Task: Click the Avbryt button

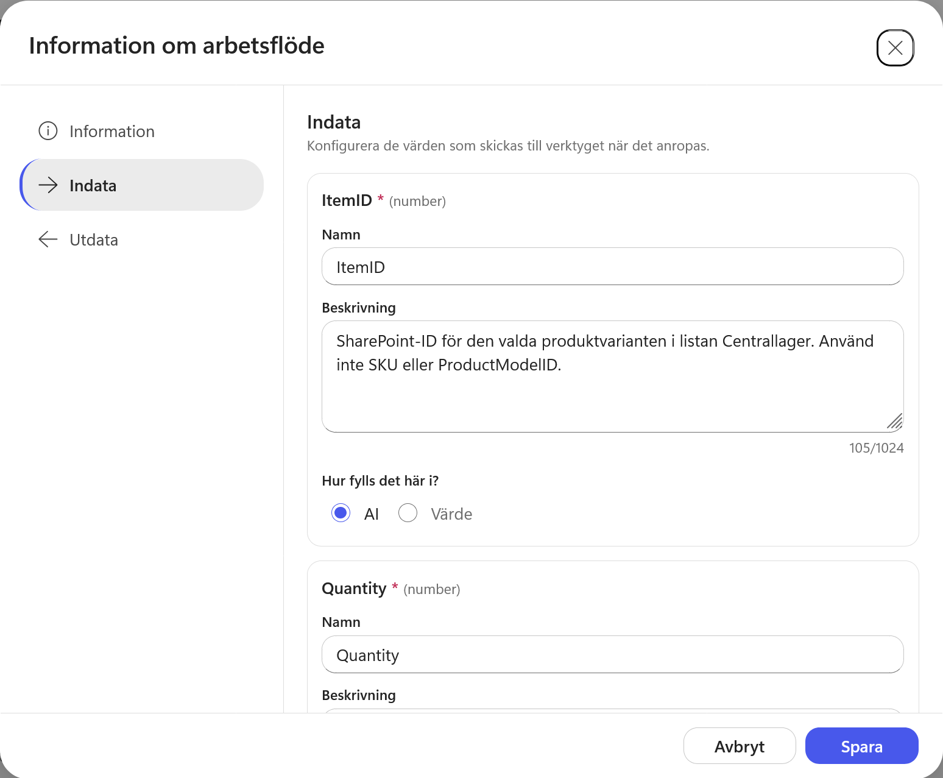Action: tap(740, 746)
